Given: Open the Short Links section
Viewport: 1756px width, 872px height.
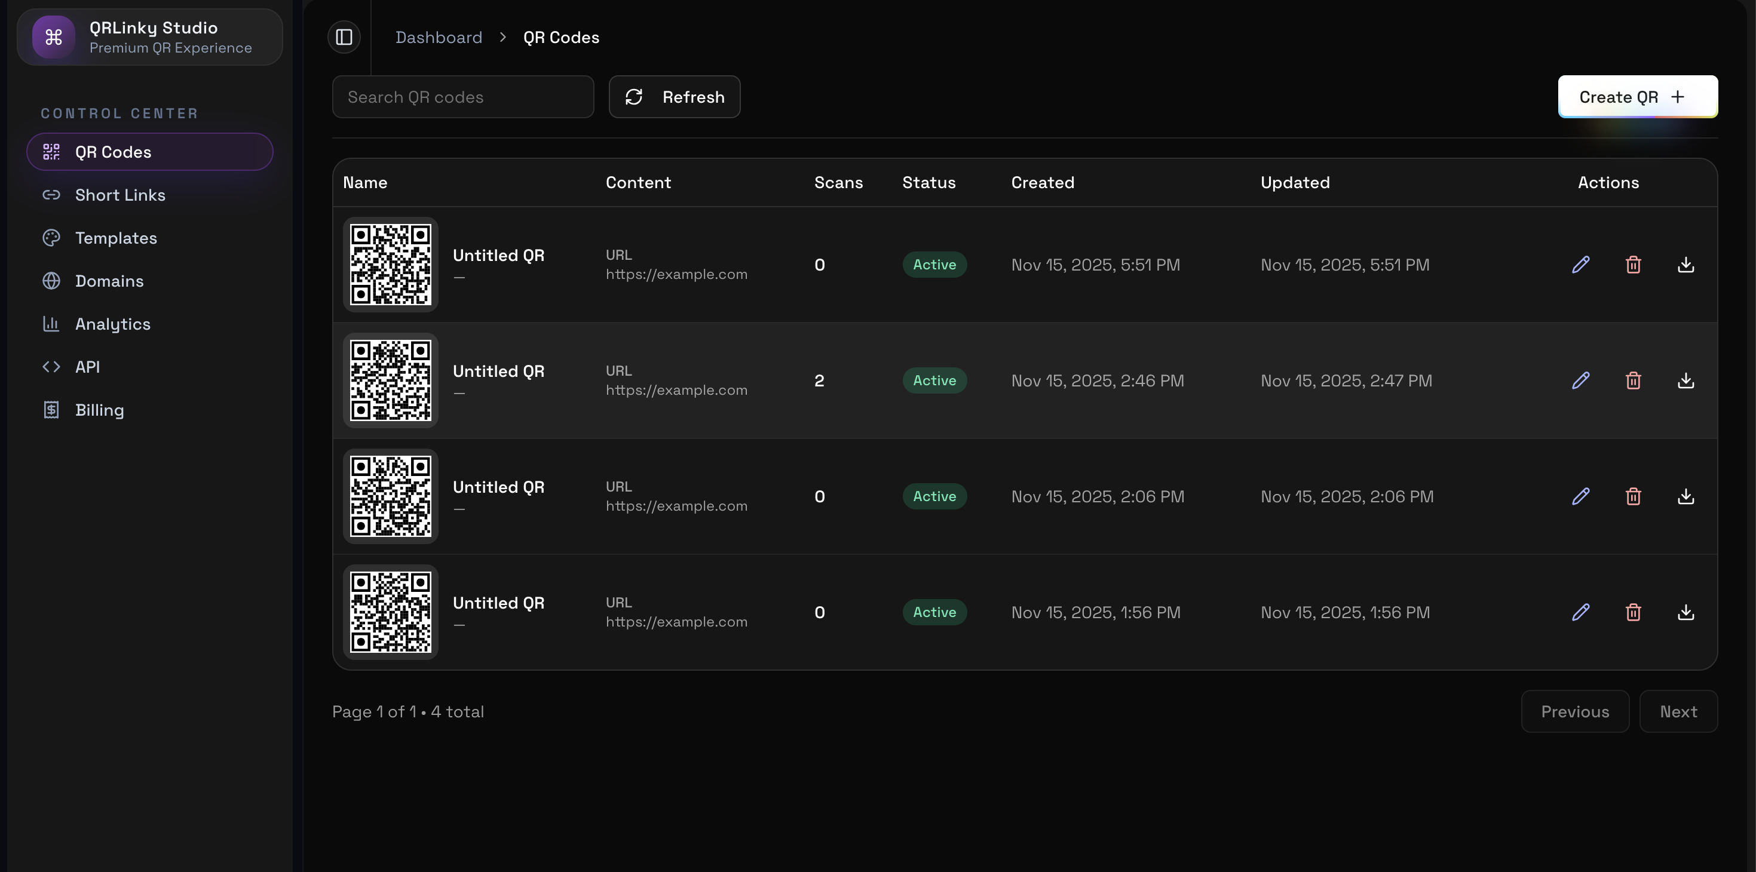Looking at the screenshot, I should click(120, 195).
